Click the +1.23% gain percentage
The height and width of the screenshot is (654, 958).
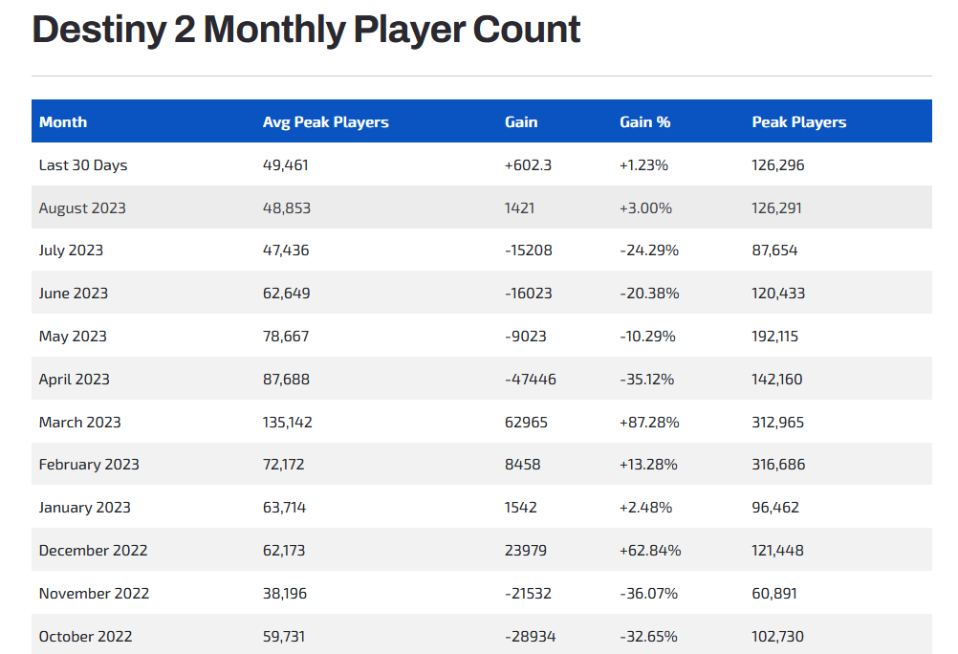(644, 165)
